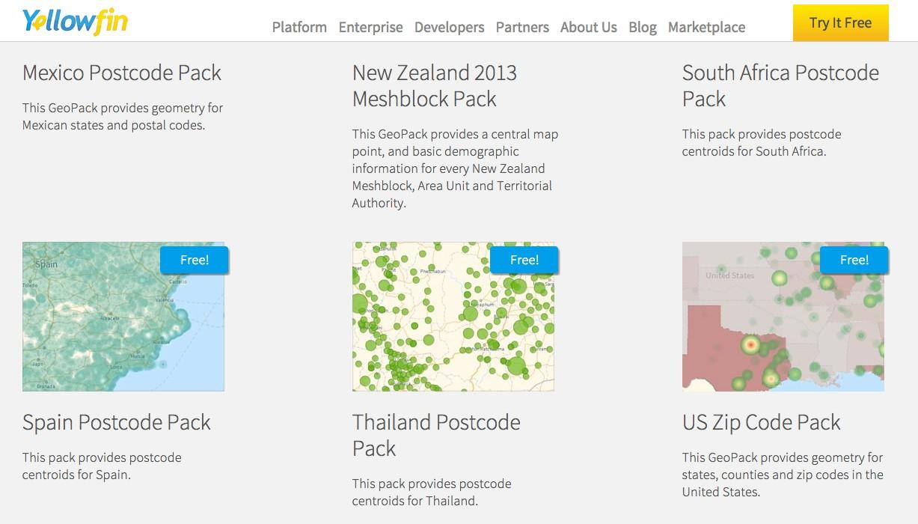This screenshot has width=918, height=524.
Task: Open the Platform menu
Action: pyautogui.click(x=299, y=27)
